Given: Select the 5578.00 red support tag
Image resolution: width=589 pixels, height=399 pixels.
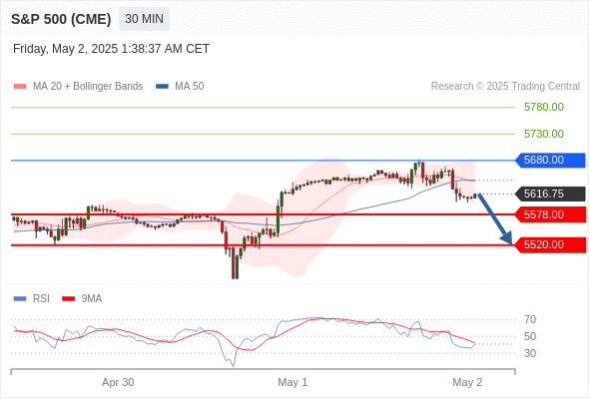Looking at the screenshot, I should [549, 214].
